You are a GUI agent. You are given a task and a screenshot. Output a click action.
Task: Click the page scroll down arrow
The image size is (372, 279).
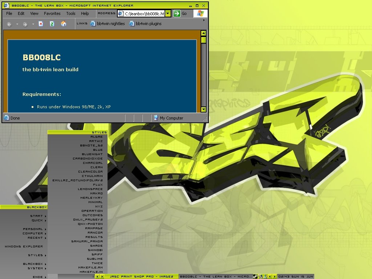point(203,109)
